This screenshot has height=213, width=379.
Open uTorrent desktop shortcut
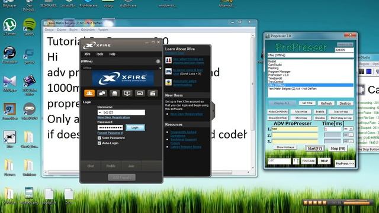pos(9,27)
